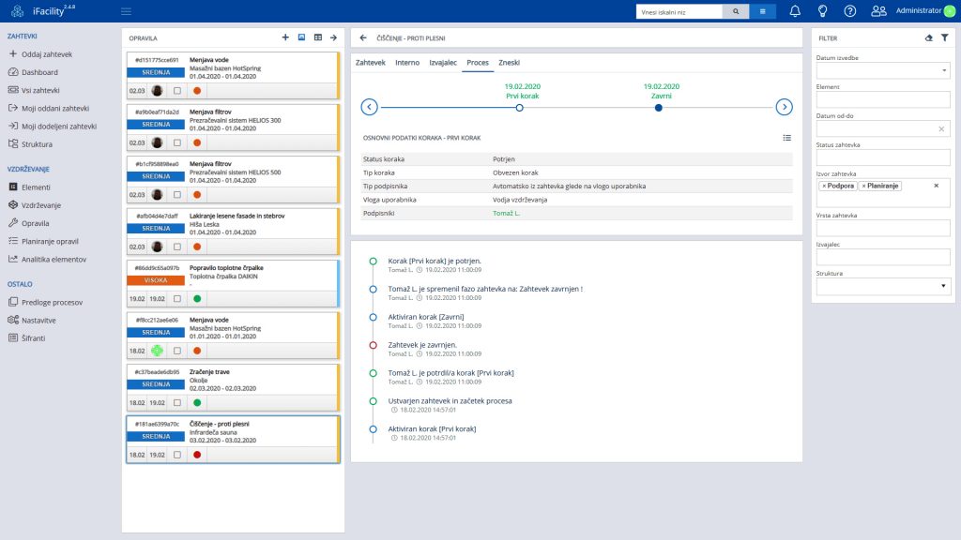961x540 pixels.
Task: Tick checkbox on Popravilo toplotne črpalke card
Action: 177,299
